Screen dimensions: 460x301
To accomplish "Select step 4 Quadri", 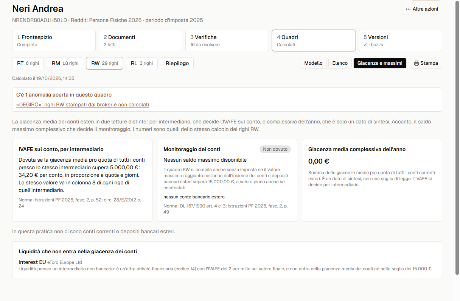I will 314,41.
